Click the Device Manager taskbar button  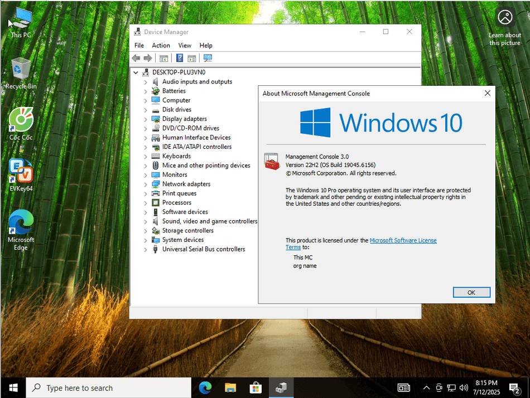click(x=281, y=388)
